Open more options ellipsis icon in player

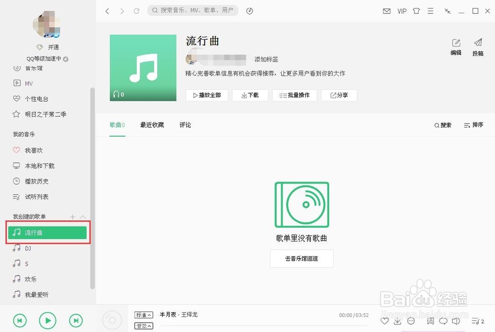(411, 321)
